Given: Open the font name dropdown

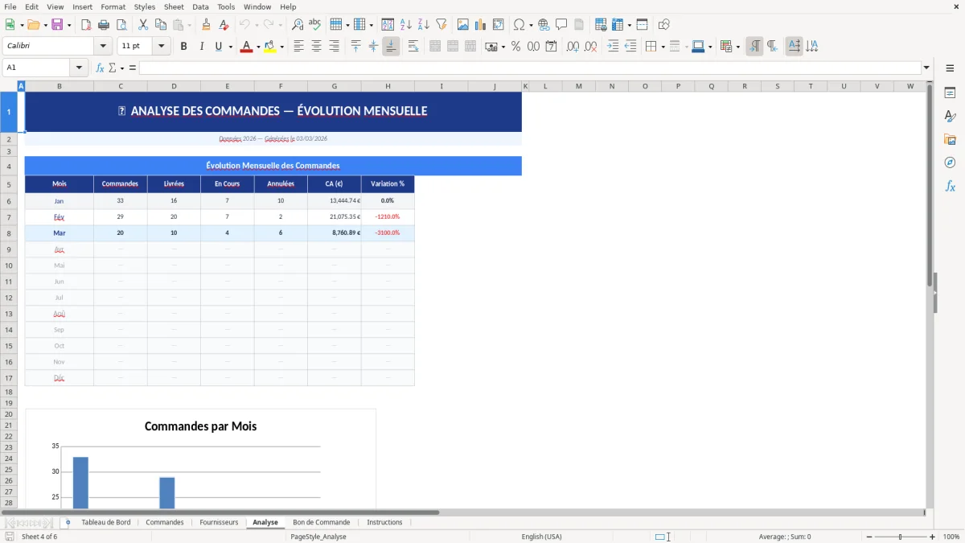Looking at the screenshot, I should pos(102,46).
